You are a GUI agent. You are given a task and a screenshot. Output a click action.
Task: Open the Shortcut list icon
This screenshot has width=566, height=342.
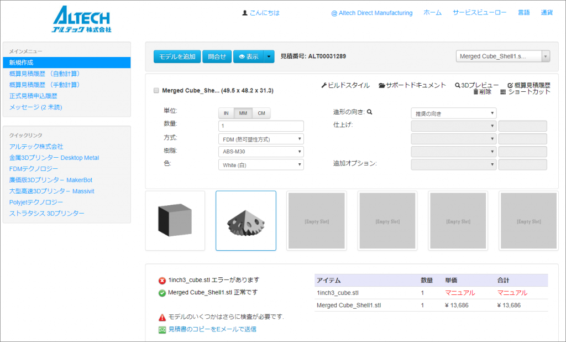point(502,92)
